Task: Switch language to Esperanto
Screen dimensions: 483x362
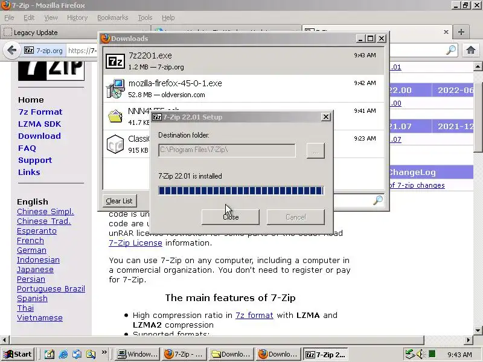Action: click(37, 231)
